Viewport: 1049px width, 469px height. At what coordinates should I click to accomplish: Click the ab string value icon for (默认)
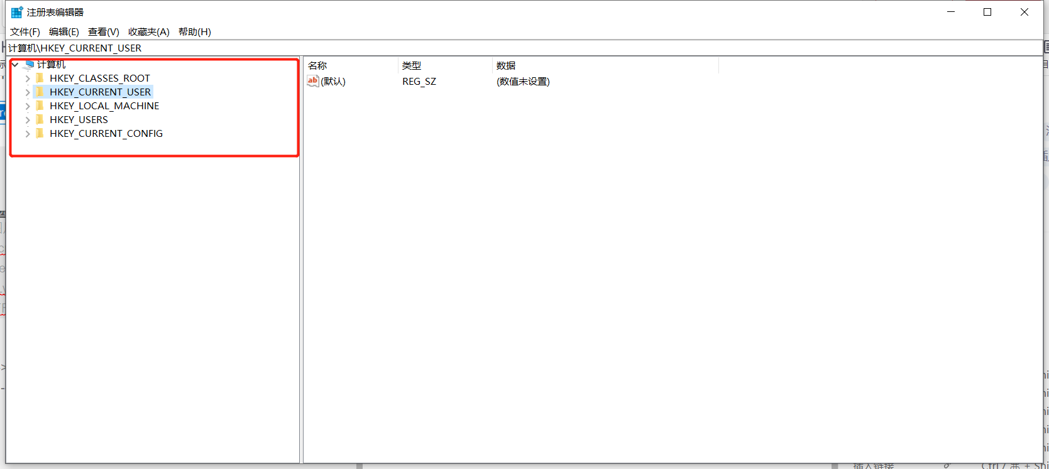(313, 81)
